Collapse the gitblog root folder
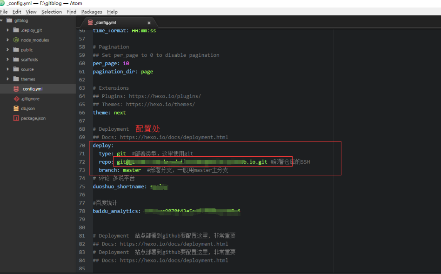Viewport: 441px width, 274px height. click(1, 20)
